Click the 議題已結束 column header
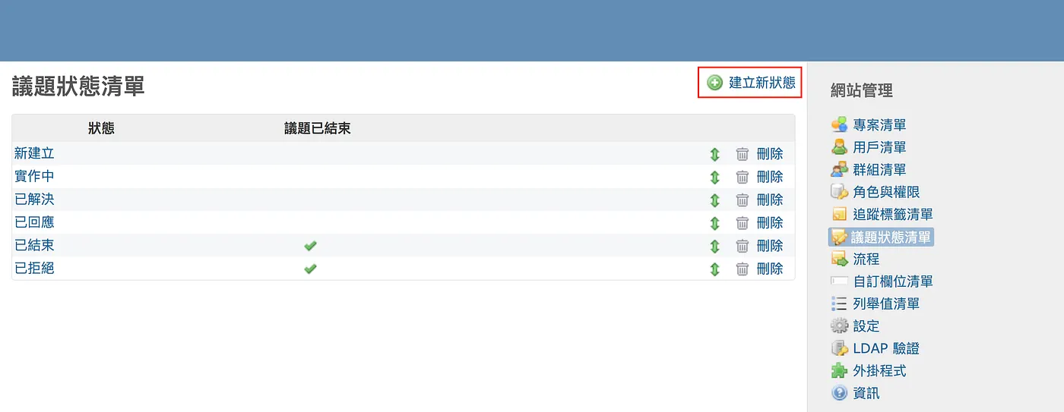The width and height of the screenshot is (1064, 412). coord(318,128)
